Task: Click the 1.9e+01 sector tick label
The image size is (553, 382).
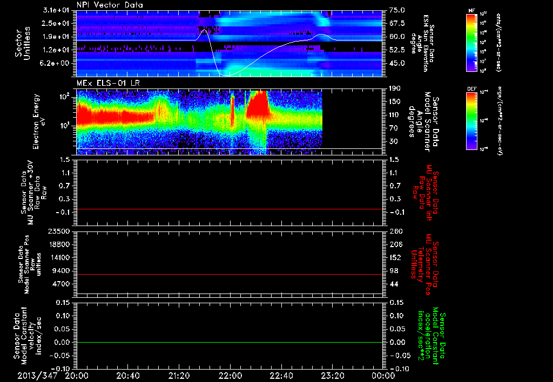Action: [56, 37]
